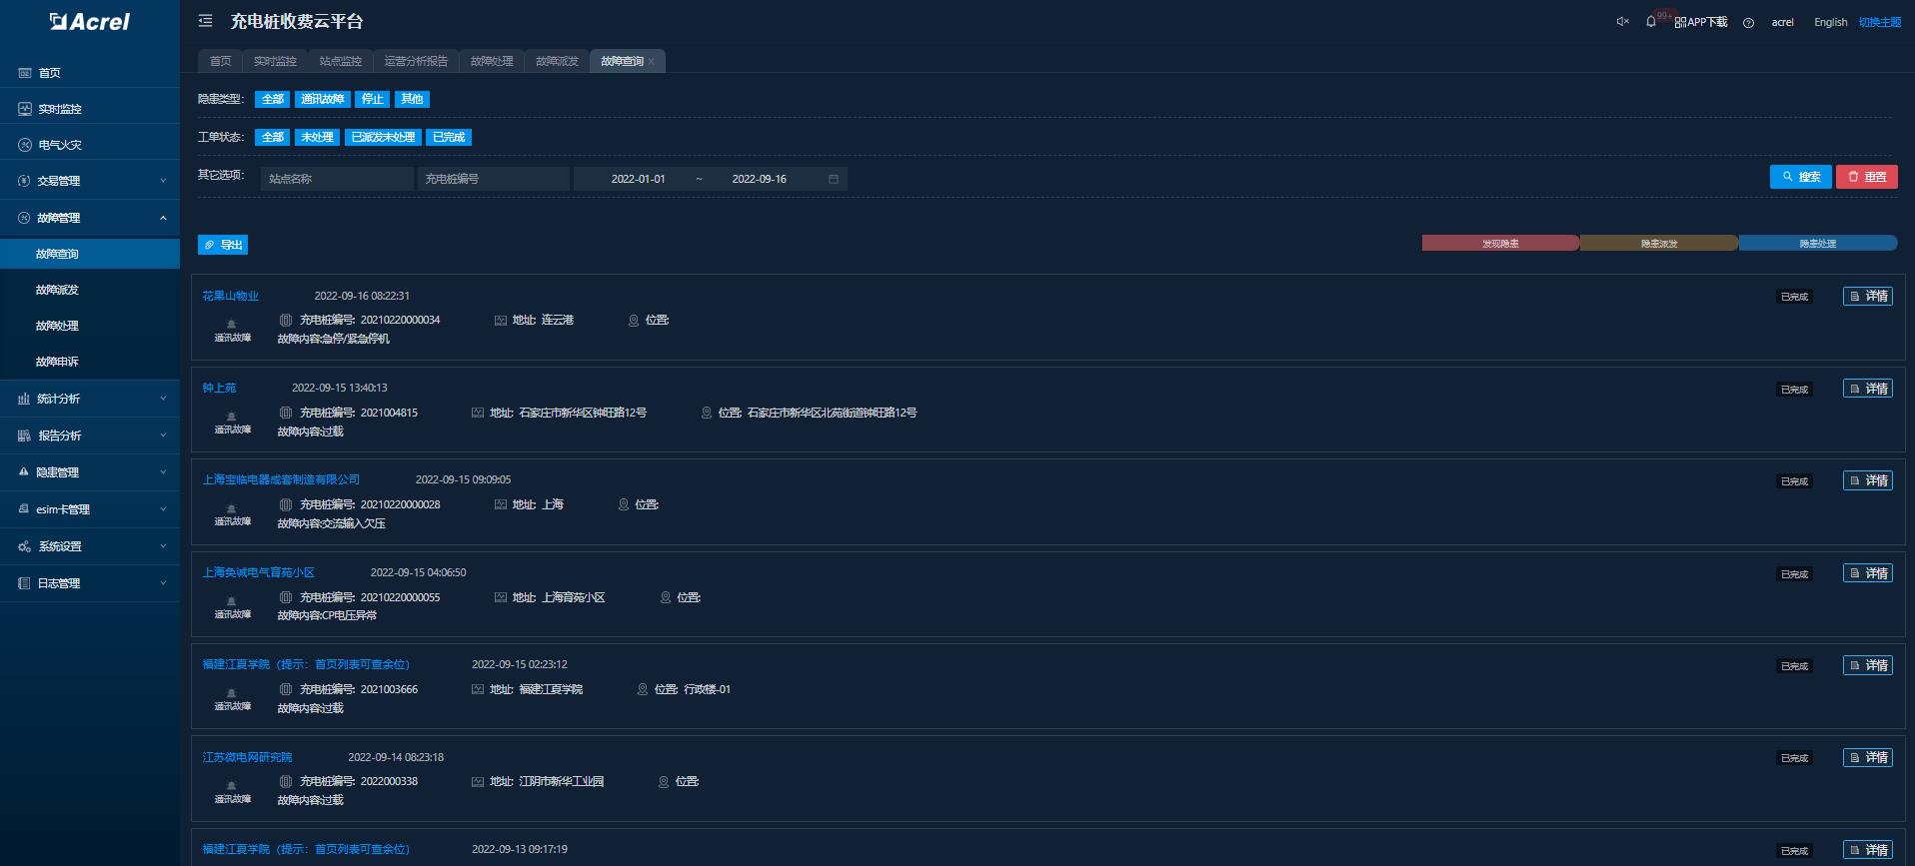
Task: Click the 搜索 search button
Action: [x=1800, y=177]
